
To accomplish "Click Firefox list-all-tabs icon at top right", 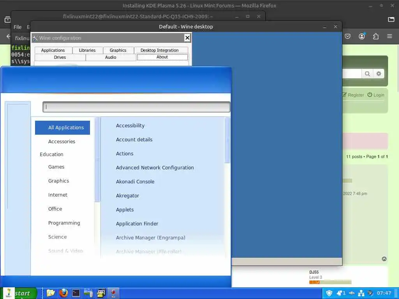I will (391, 19).
